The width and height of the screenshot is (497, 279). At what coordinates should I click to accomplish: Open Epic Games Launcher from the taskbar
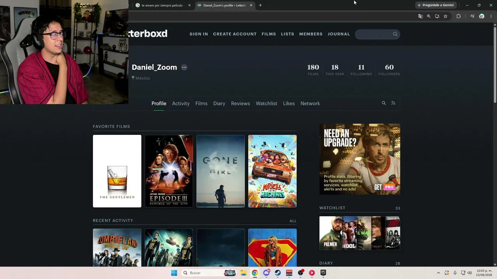323,273
